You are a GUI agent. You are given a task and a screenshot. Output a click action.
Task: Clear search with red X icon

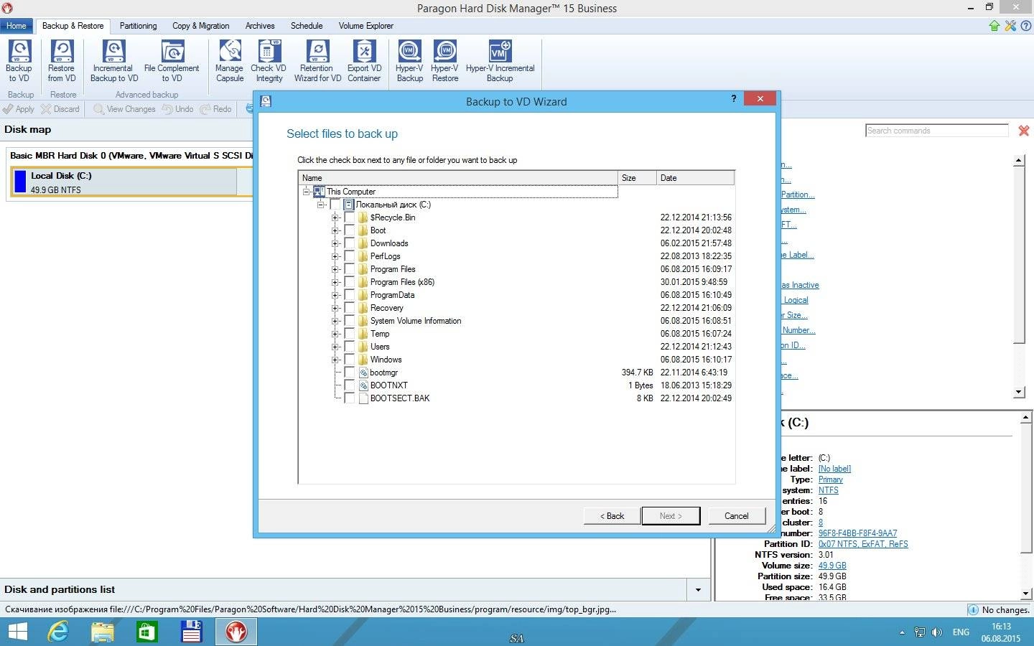[1024, 131]
